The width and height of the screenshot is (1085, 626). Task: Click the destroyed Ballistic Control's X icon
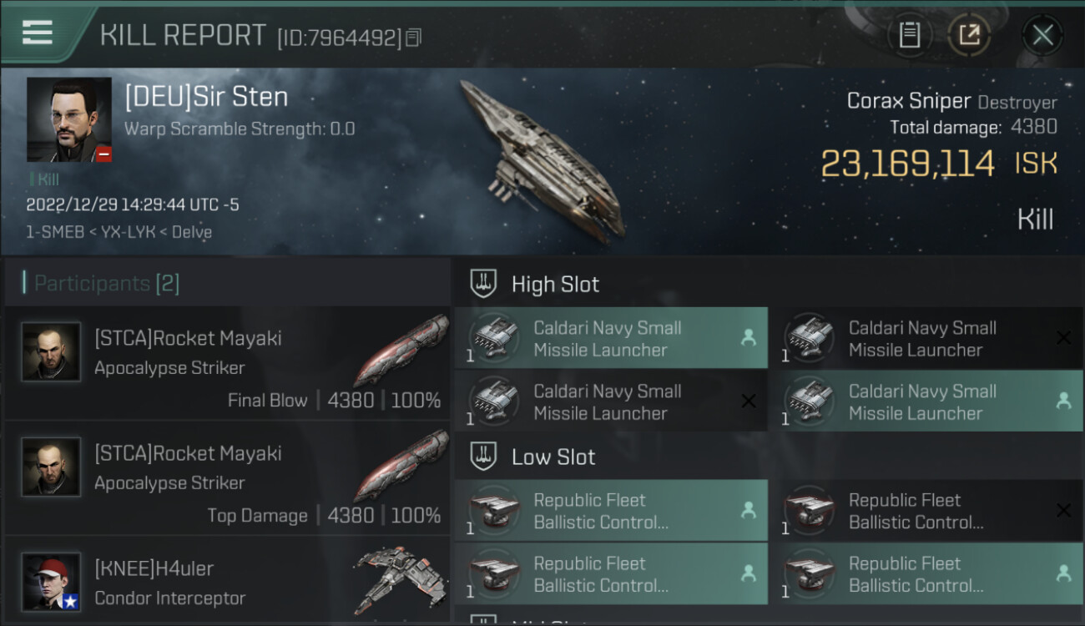coord(1063,511)
